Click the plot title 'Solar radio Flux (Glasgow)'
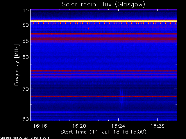This screenshot has width=186, height=139. [x=103, y=5]
